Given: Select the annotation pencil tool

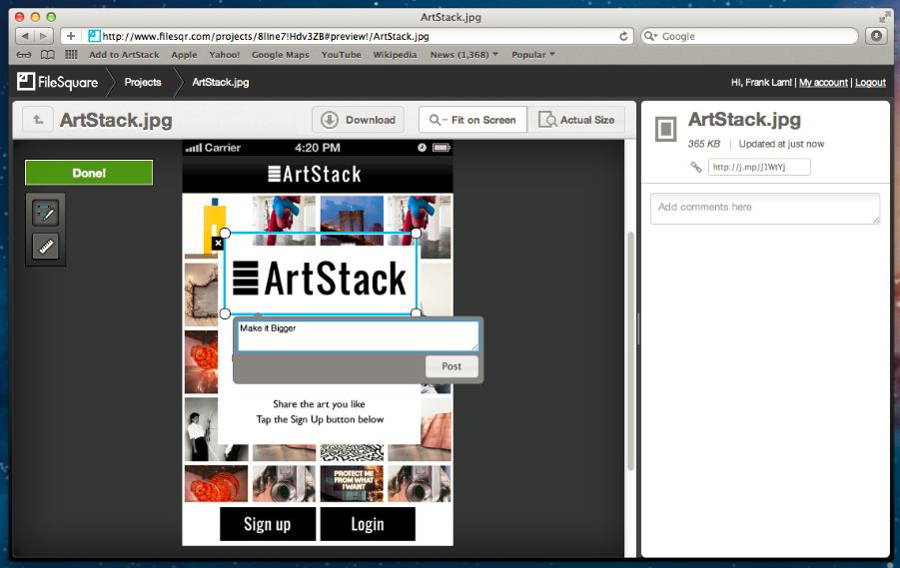Looking at the screenshot, I should tap(45, 213).
